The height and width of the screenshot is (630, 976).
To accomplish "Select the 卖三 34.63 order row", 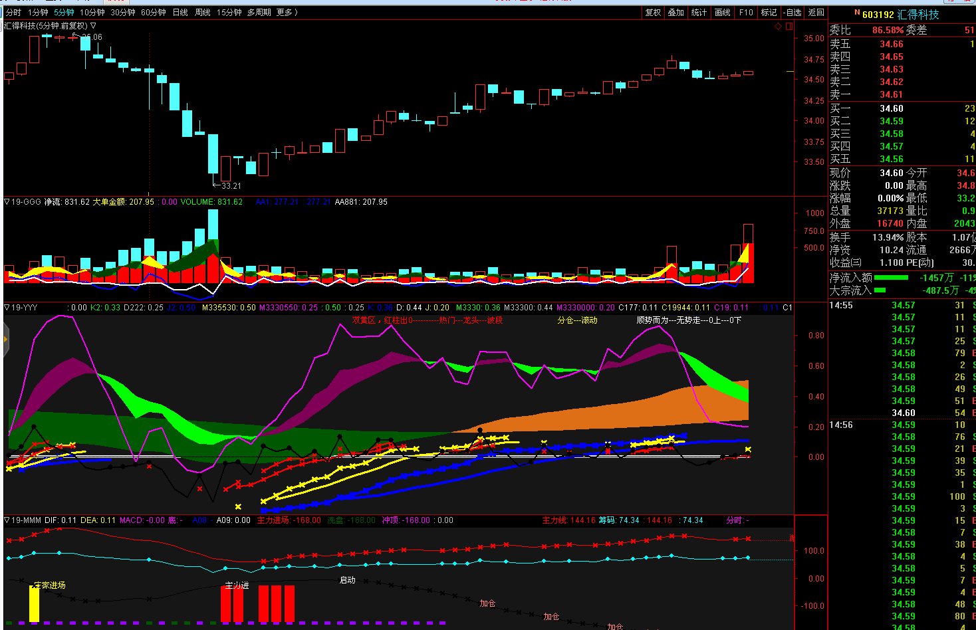I will [x=902, y=70].
